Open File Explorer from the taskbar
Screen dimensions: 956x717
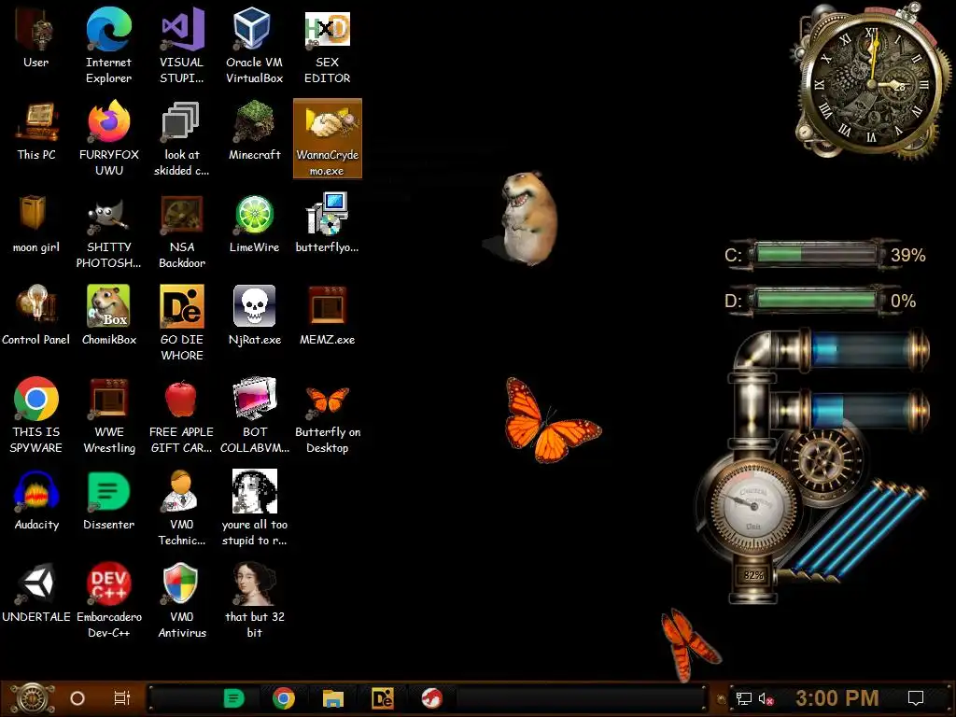[x=333, y=698]
